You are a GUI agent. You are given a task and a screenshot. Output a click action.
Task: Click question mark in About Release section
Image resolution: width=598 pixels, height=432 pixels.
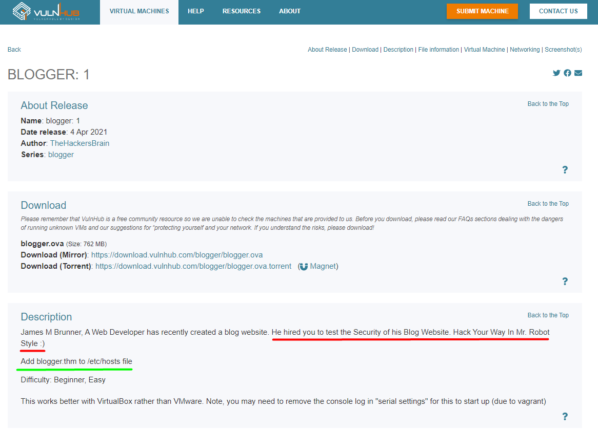click(x=565, y=170)
